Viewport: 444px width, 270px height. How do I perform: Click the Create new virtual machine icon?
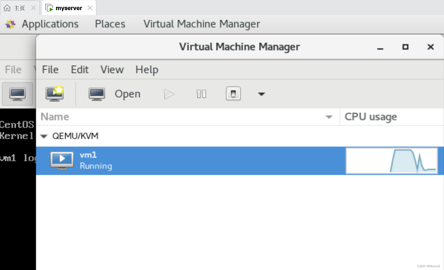click(55, 94)
